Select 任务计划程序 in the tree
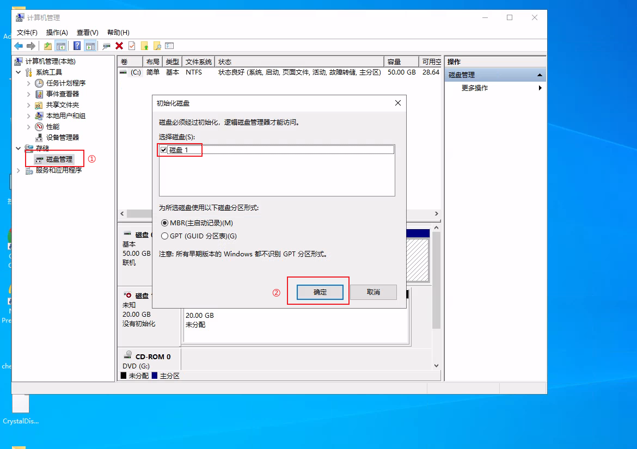Screen dimensions: 637x449 coord(66,83)
